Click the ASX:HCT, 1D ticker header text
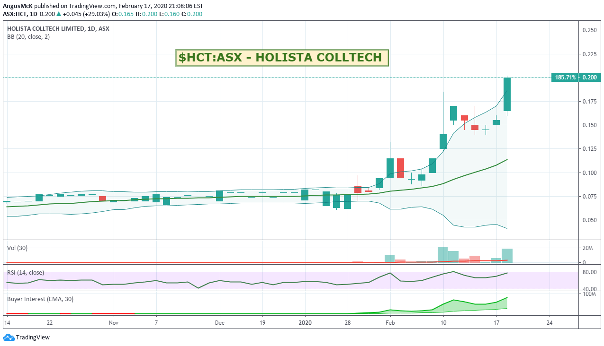The width and height of the screenshot is (604, 346). [x=20, y=14]
